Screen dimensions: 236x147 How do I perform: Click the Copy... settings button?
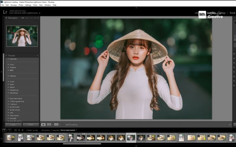coord(13,125)
